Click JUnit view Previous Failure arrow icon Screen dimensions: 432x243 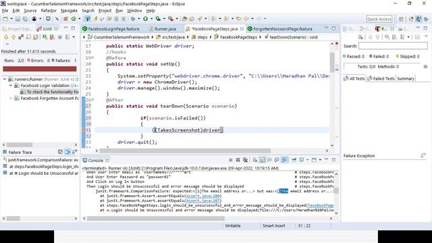pyautogui.click(x=13, y=37)
